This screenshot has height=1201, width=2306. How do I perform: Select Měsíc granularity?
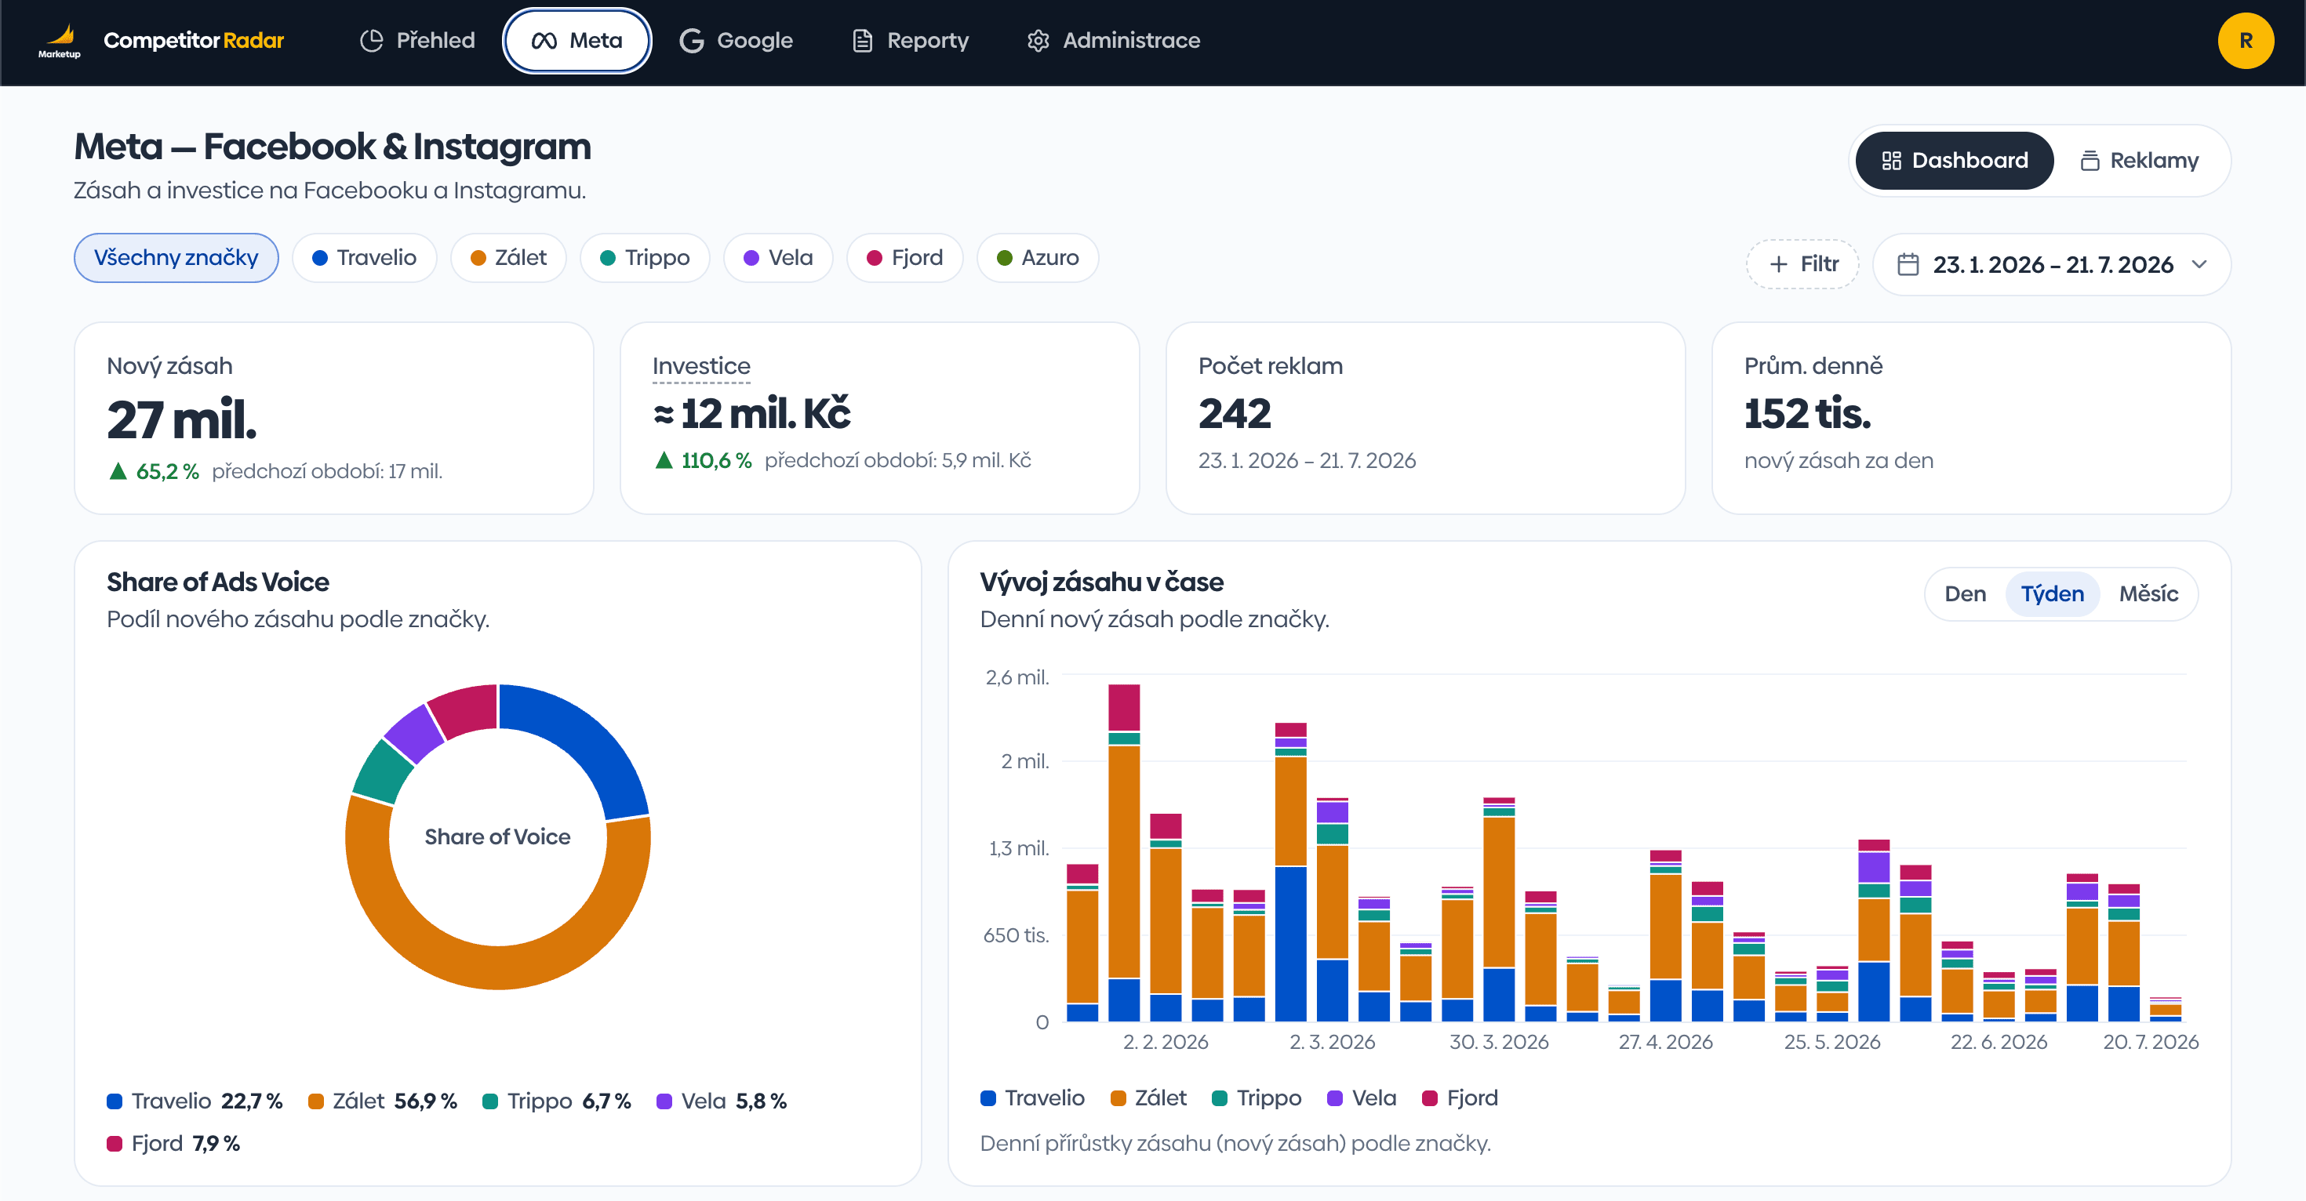click(x=2148, y=594)
